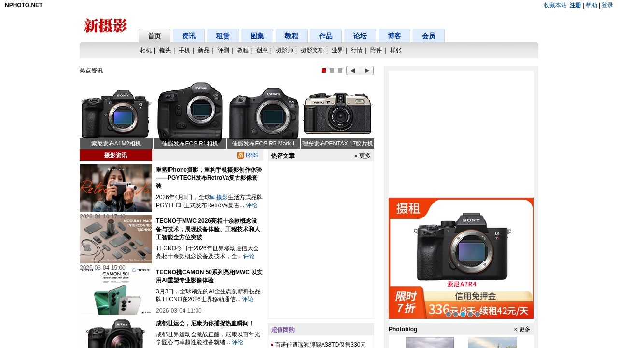The image size is (618, 348).
Task: Select the first dot on the 摄租 ad banner
Action: pos(449,314)
